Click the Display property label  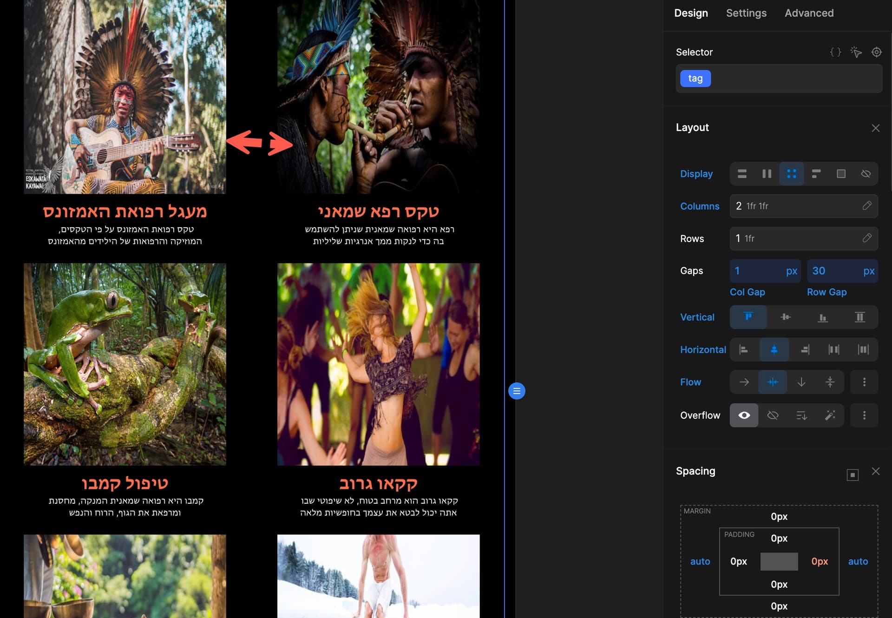(696, 174)
